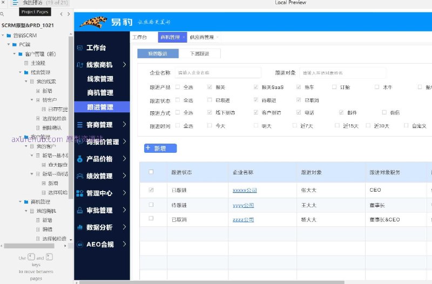
Task: Close the pages panel with the X icon
Action: [3, 2]
